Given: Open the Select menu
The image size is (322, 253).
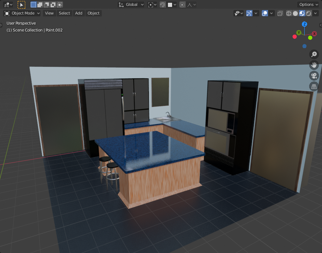Looking at the screenshot, I should point(64,13).
